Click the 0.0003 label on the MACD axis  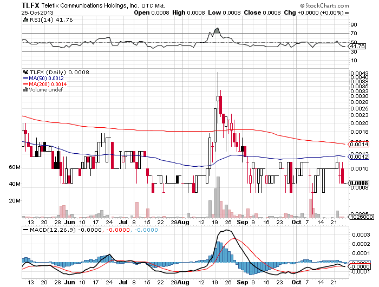pyautogui.click(x=361, y=235)
